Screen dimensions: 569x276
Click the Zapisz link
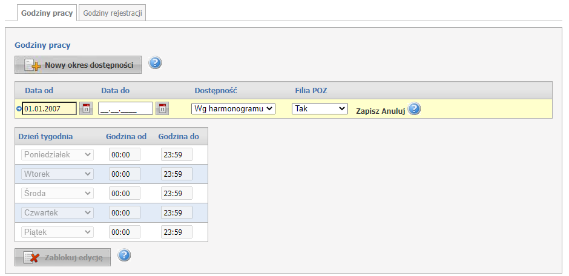(368, 111)
